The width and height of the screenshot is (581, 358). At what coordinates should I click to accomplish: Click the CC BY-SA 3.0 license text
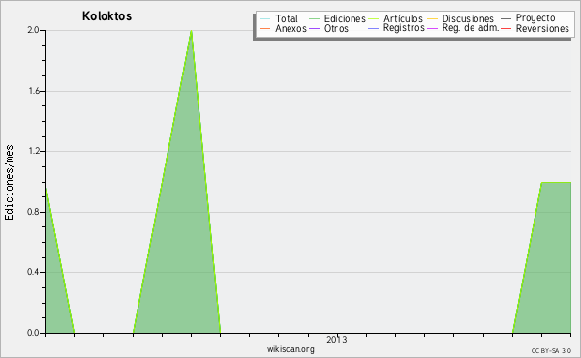tap(551, 351)
